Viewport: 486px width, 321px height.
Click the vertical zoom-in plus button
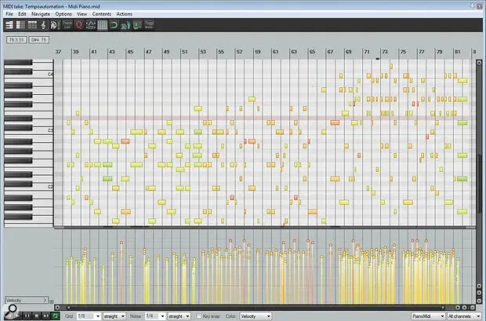pyautogui.click(x=479, y=293)
